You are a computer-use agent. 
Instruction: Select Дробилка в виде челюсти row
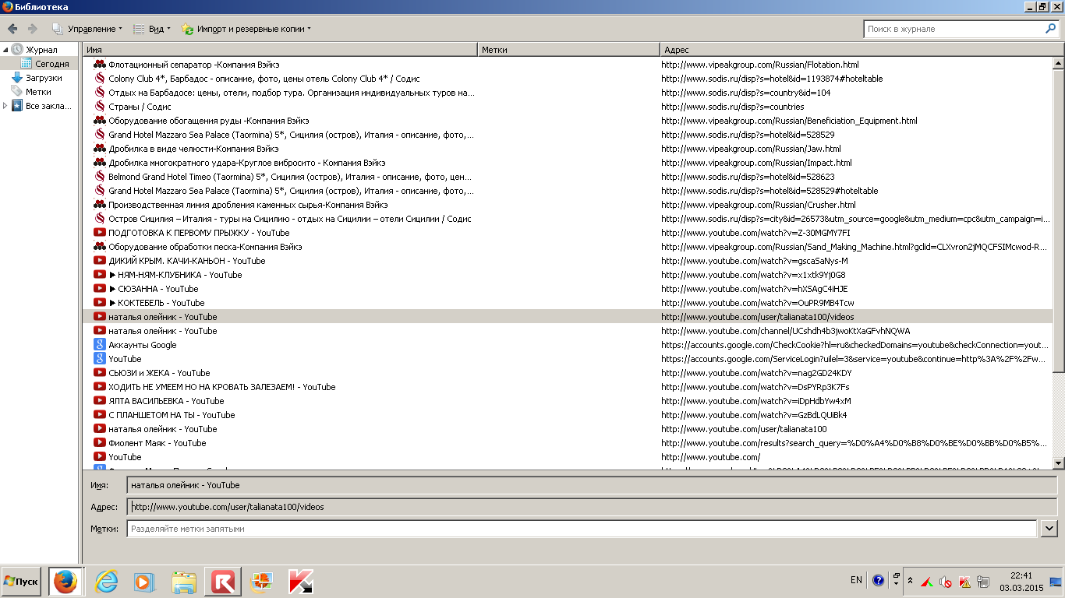[x=567, y=149]
